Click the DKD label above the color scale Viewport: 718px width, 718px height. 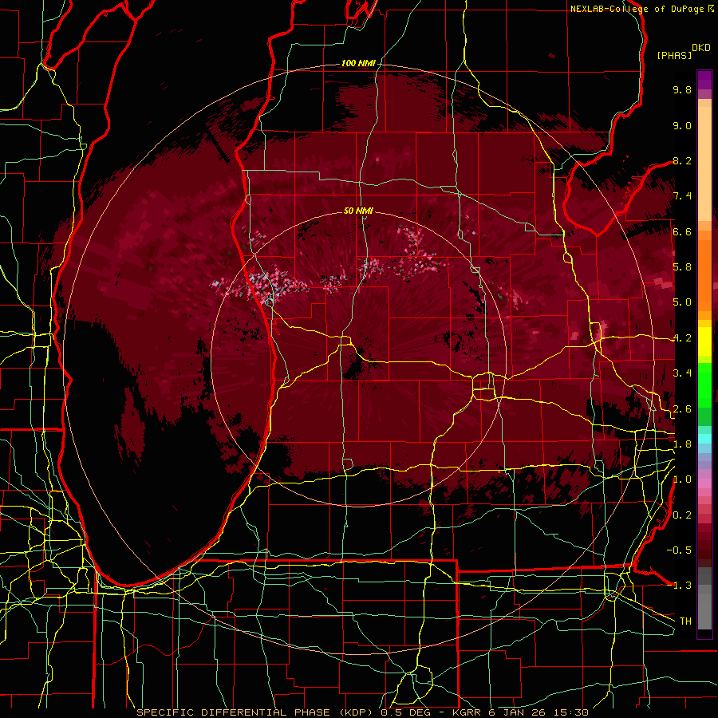(x=701, y=48)
